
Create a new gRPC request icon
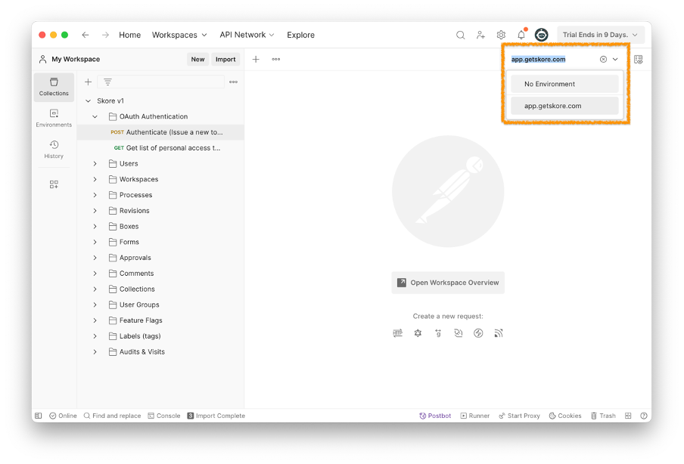pos(438,333)
